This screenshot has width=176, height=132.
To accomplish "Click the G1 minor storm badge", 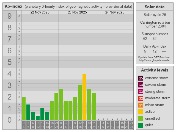I will pos(141,105).
